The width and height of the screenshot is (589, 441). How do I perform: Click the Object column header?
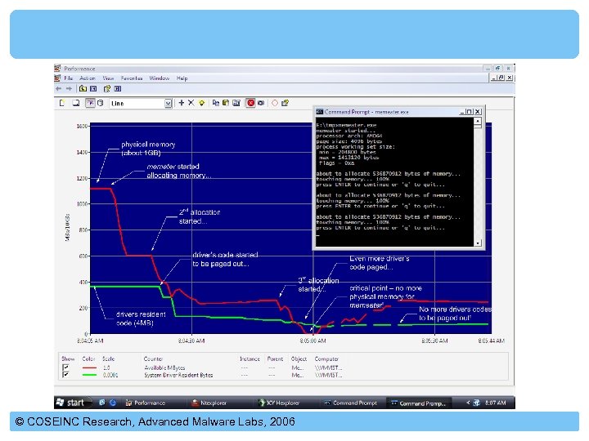[299, 359]
